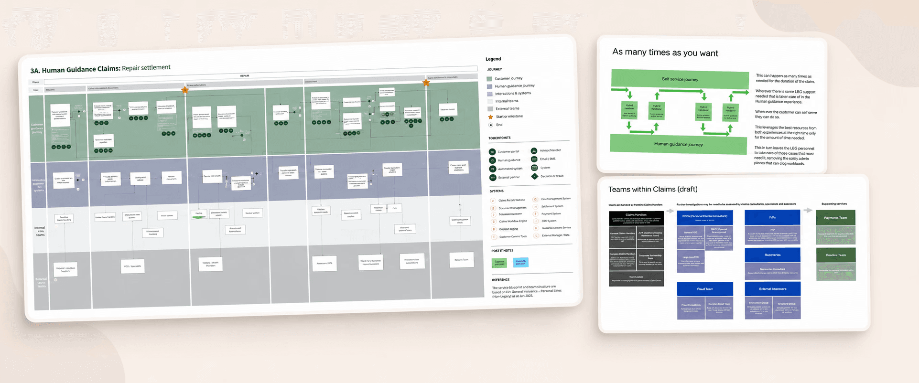Click the TOUCHPOINTS heading in the legend
The height and width of the screenshot is (383, 919).
point(499,138)
